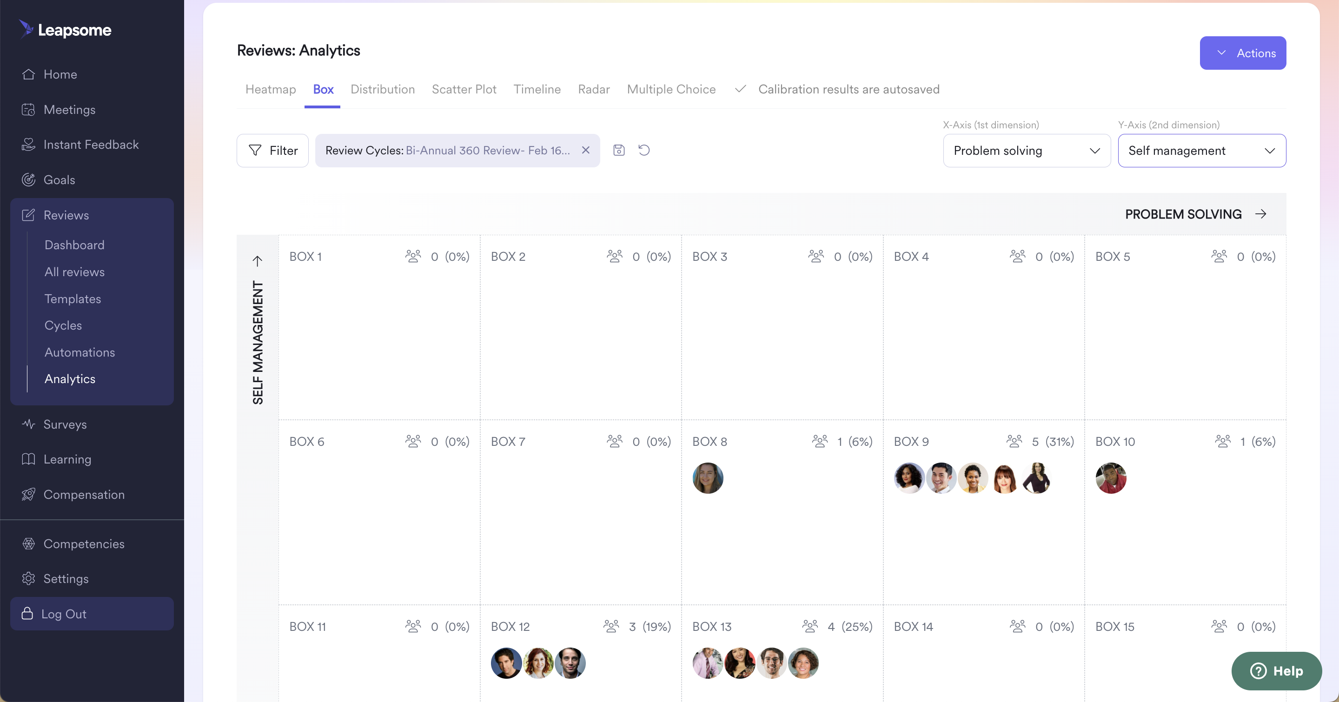The width and height of the screenshot is (1339, 702).
Task: Click the people icon in BOX 1
Action: [x=413, y=256]
